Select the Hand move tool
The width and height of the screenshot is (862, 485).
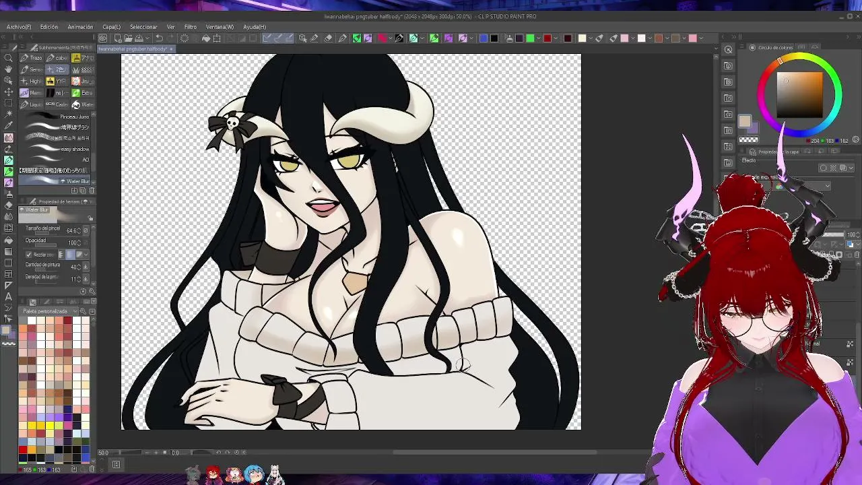point(8,69)
